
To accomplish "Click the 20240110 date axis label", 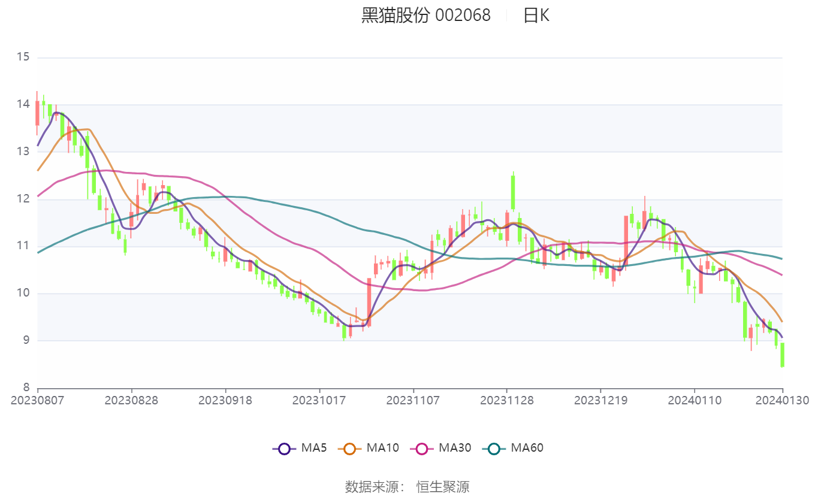I will tap(695, 400).
